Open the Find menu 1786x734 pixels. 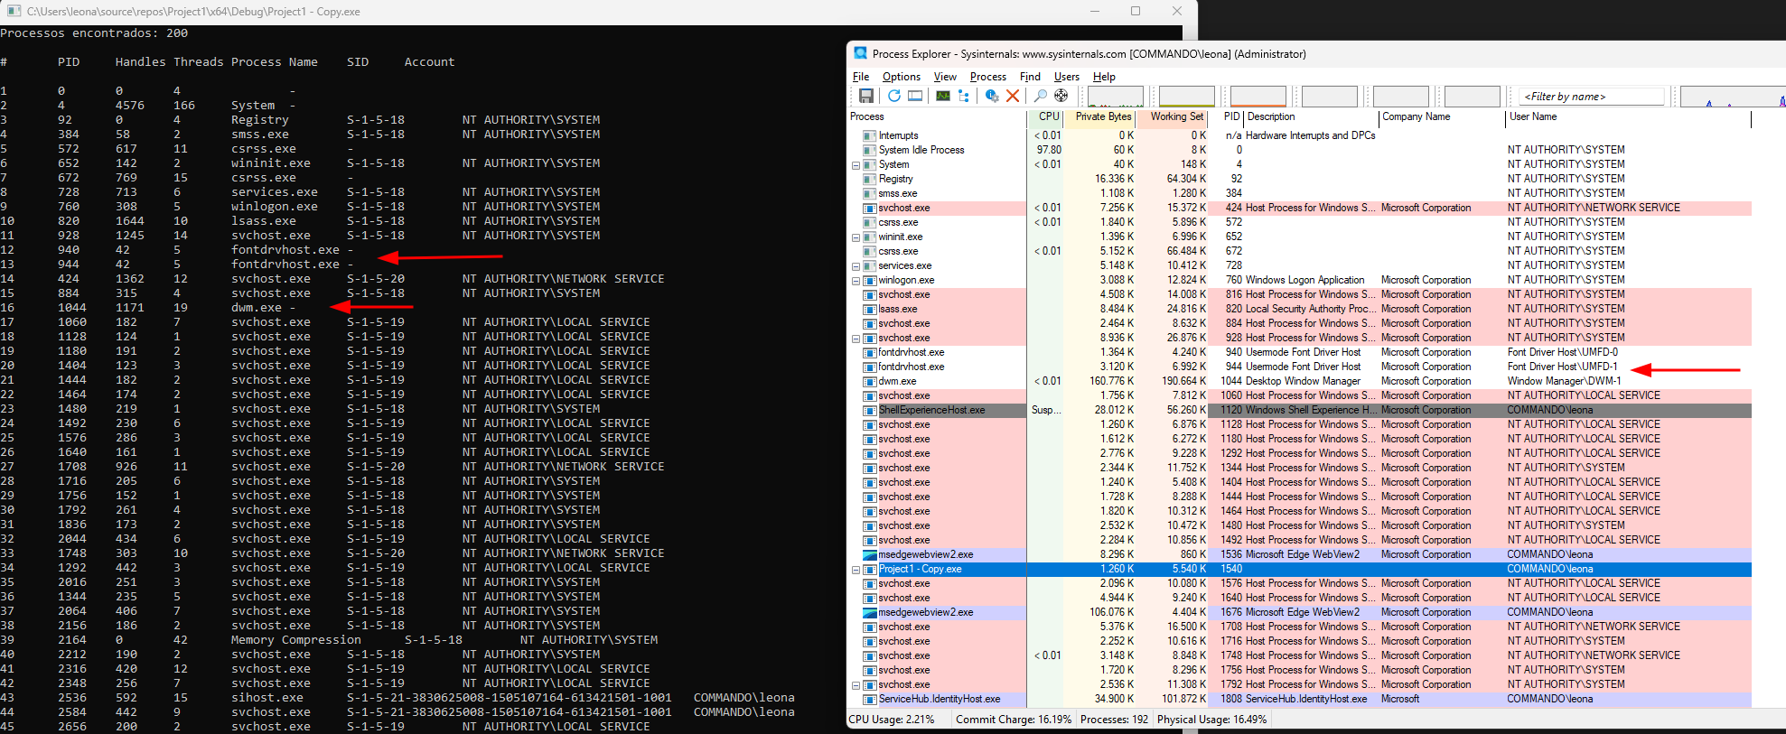pos(1030,77)
